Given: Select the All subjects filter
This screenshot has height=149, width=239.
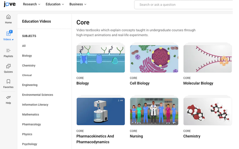Looking at the screenshot, I should coord(24,46).
